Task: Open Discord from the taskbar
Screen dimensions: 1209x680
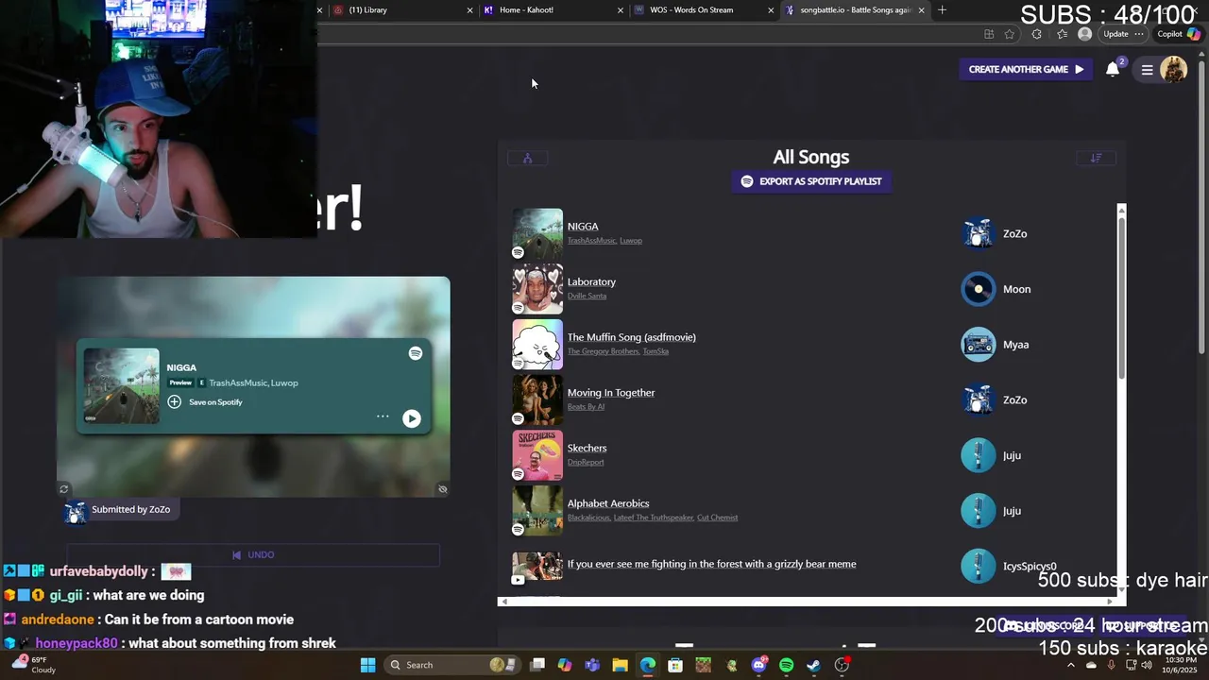Action: (x=758, y=665)
